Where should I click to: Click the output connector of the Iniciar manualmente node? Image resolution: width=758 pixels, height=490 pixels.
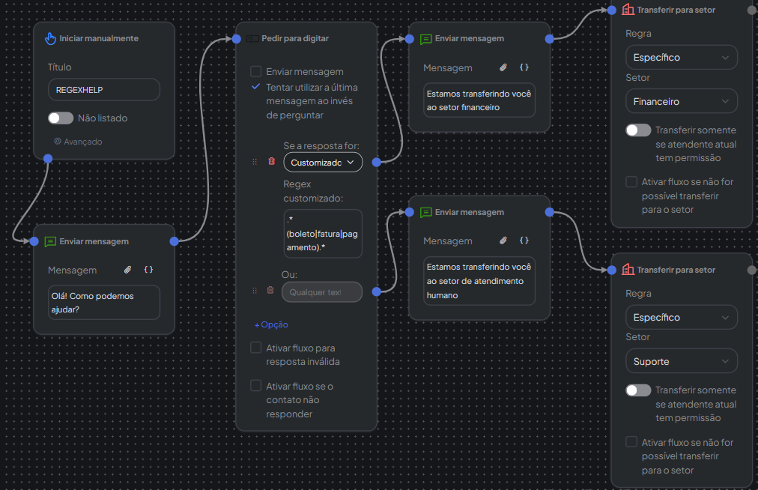coord(48,159)
